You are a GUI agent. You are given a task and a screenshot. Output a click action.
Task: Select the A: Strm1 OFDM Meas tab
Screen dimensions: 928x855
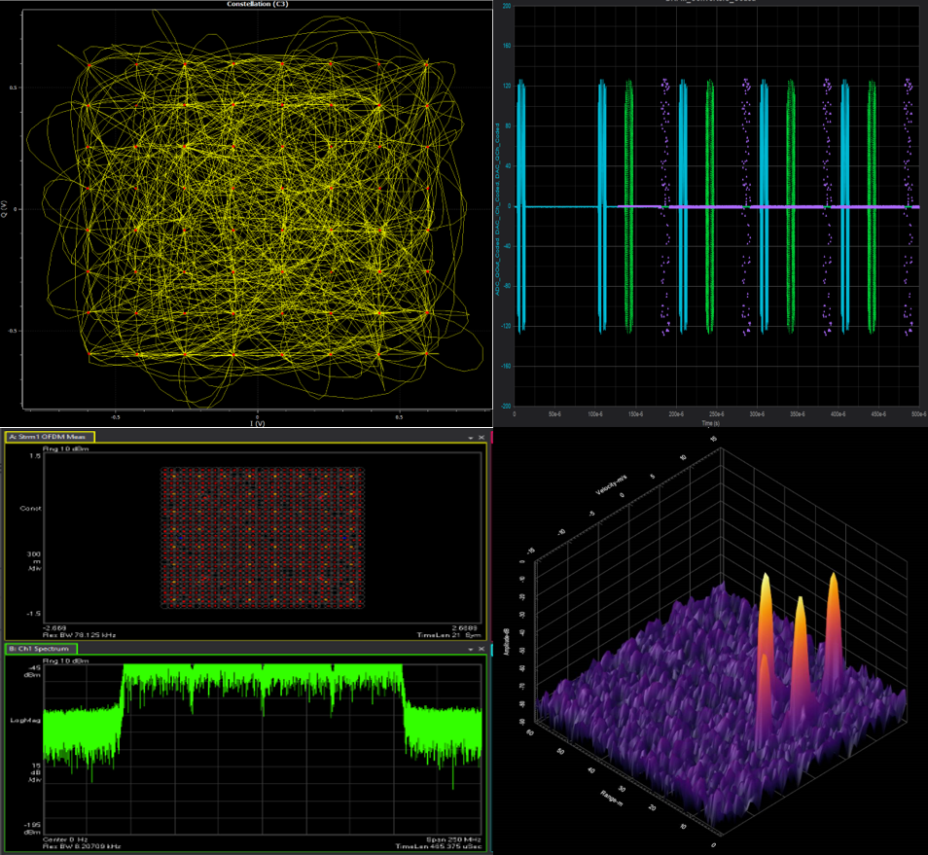point(50,437)
